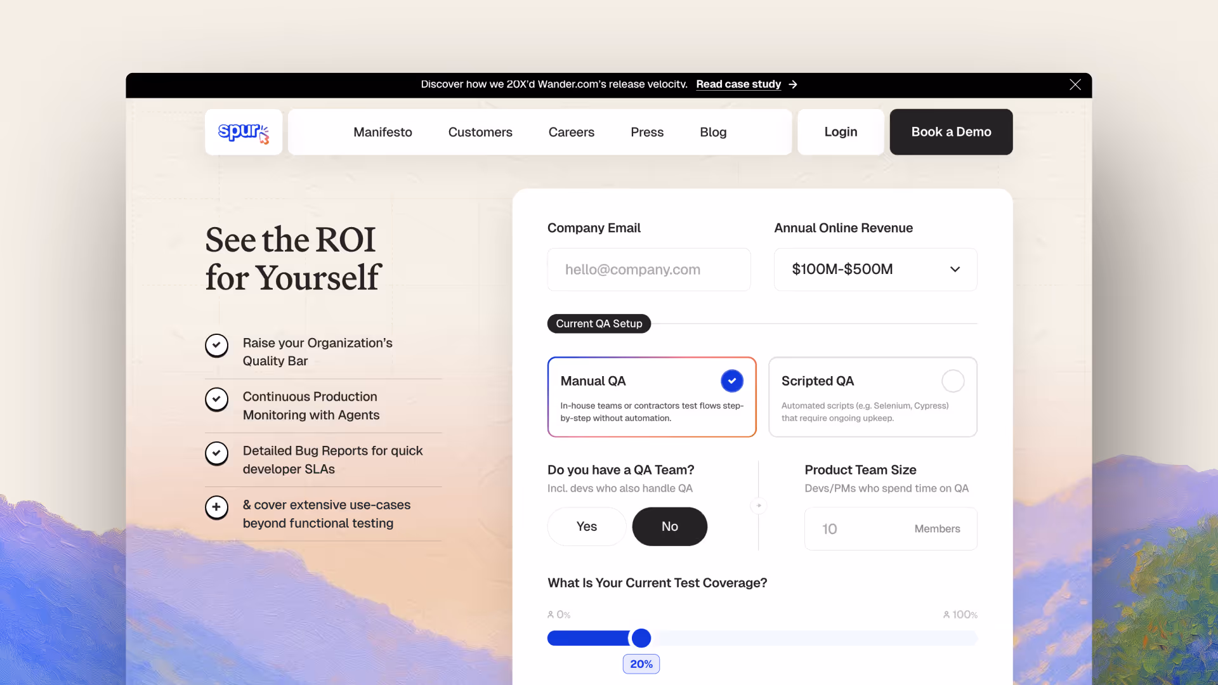Choose Yes for having a QA Team
Viewport: 1218px width, 685px height.
click(586, 526)
